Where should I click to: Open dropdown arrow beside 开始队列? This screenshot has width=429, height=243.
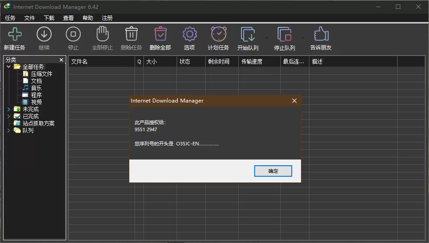click(x=267, y=38)
